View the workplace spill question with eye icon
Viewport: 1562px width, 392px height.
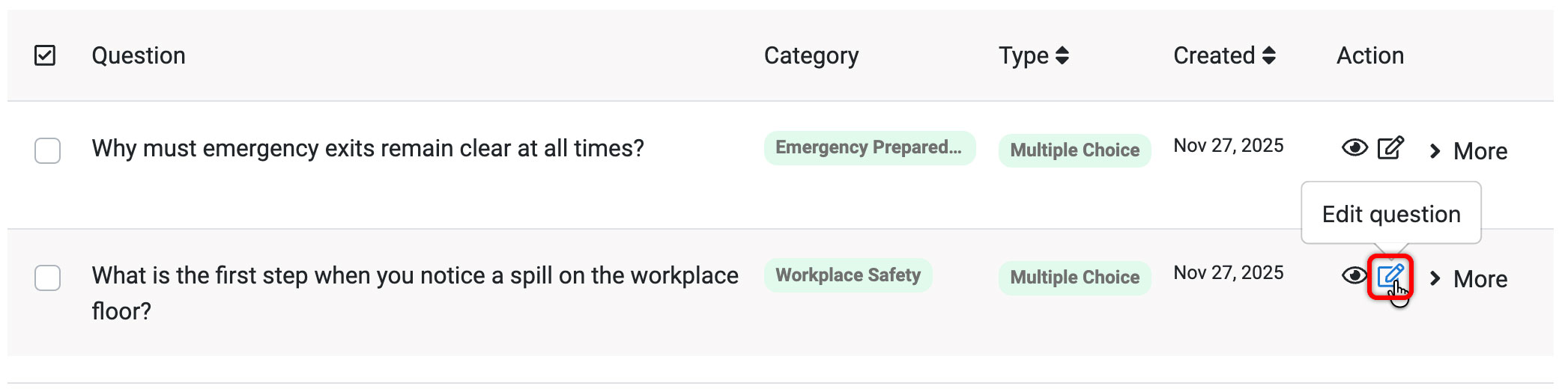tap(1354, 276)
